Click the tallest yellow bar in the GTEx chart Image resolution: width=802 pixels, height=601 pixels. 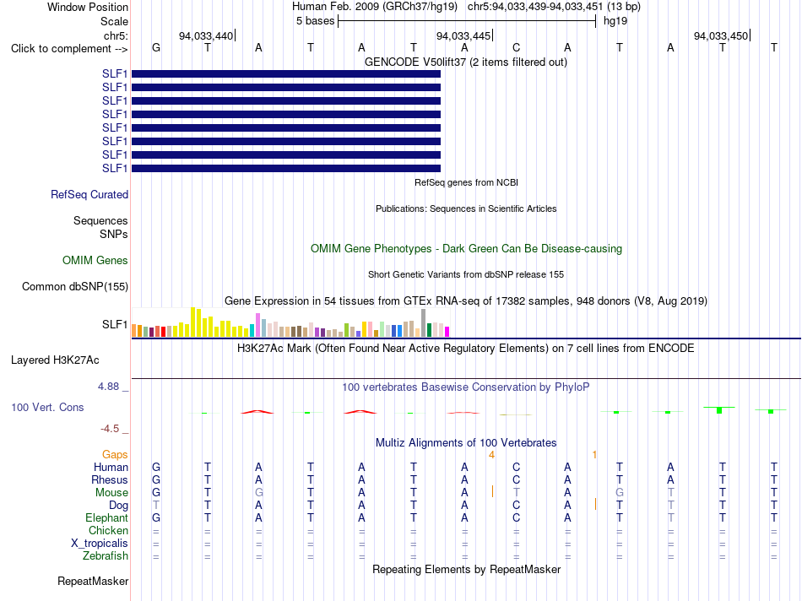tap(192, 322)
